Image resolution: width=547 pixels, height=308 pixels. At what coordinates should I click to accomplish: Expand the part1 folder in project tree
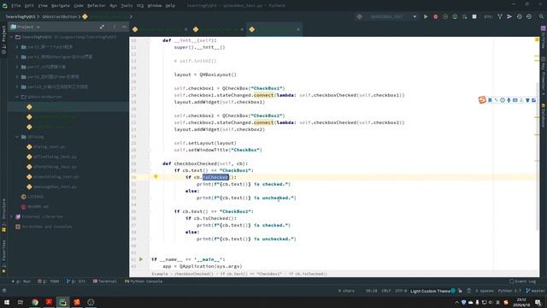click(x=17, y=47)
